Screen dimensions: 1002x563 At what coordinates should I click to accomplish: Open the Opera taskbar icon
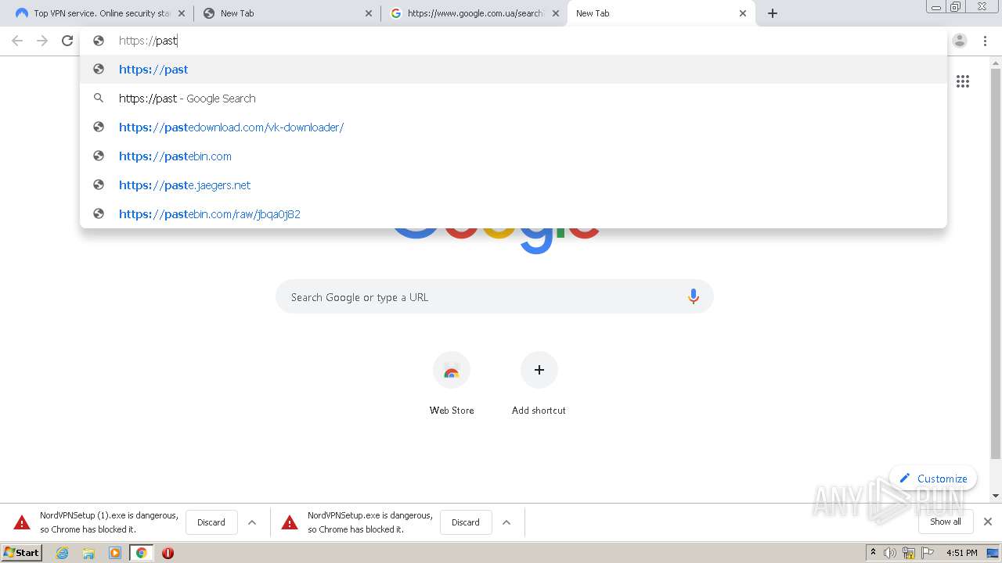[168, 553]
